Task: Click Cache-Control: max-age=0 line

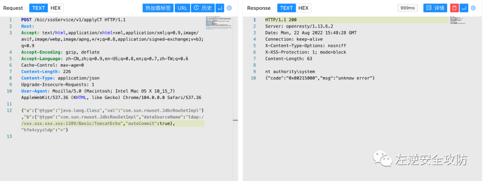Action: click(x=52, y=65)
